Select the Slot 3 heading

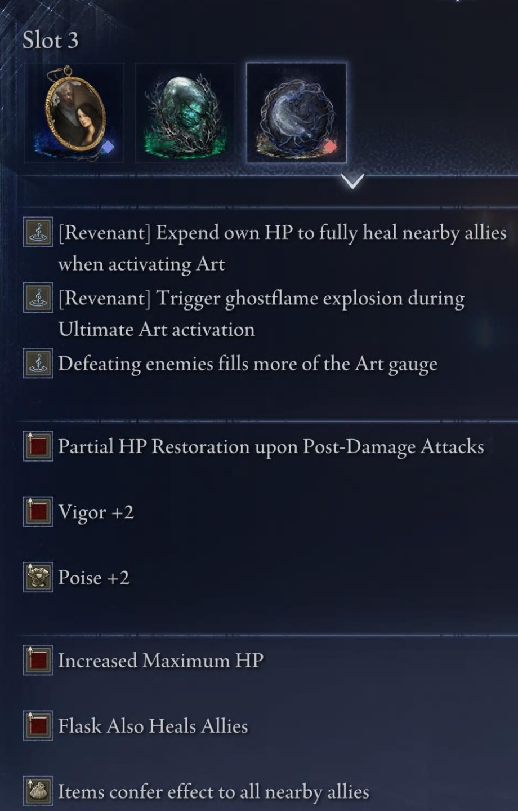tap(51, 40)
